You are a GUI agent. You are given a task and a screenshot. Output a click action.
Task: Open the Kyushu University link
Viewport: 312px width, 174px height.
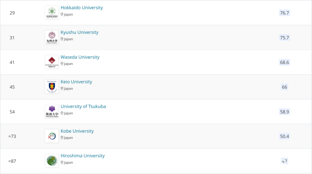[x=79, y=32]
